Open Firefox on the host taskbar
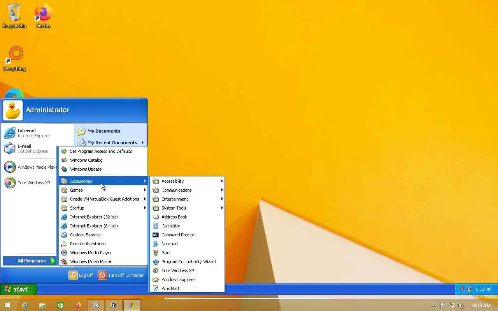 pos(78,305)
